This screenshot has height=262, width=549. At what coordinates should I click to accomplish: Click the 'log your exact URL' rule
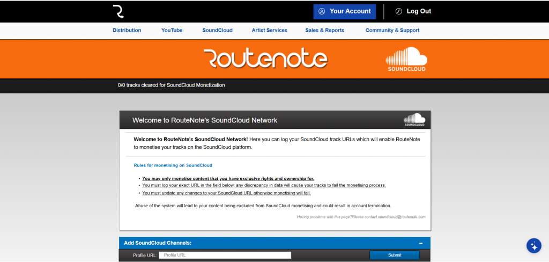pos(264,185)
